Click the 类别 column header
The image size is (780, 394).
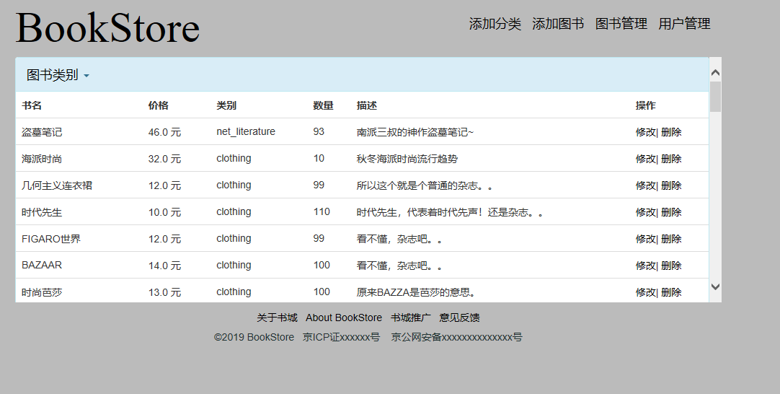(226, 105)
